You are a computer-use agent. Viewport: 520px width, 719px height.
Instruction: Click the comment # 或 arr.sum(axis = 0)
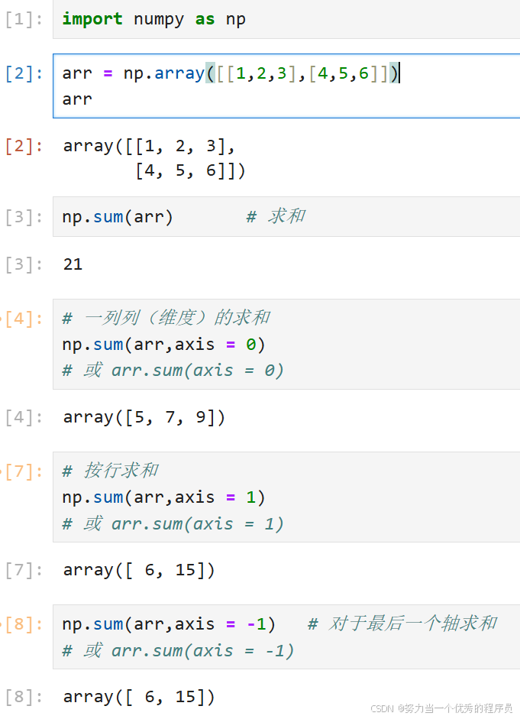pyautogui.click(x=173, y=370)
